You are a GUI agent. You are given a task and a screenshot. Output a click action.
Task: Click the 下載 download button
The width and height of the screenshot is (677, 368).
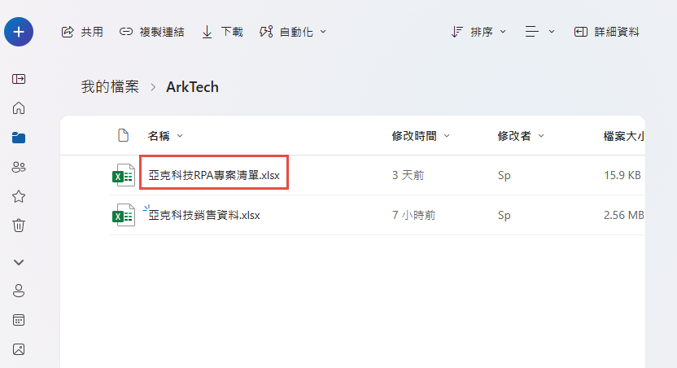pos(222,32)
